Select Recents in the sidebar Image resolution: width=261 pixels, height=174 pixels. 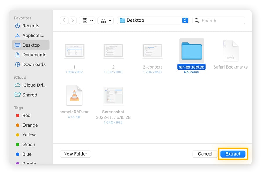31,26
